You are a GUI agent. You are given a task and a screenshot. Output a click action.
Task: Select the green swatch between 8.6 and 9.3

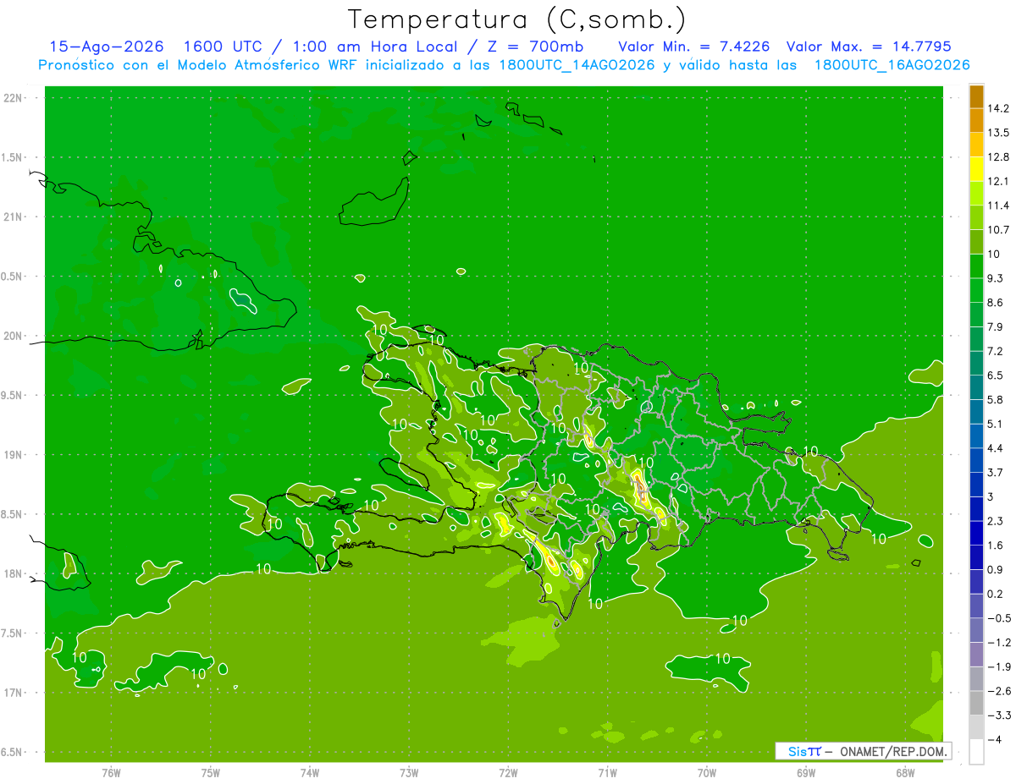pyautogui.click(x=976, y=290)
